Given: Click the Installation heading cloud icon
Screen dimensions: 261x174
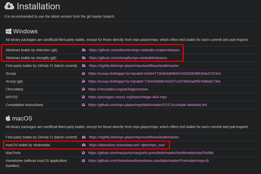Looking at the screenshot, I should pos(9,6).
